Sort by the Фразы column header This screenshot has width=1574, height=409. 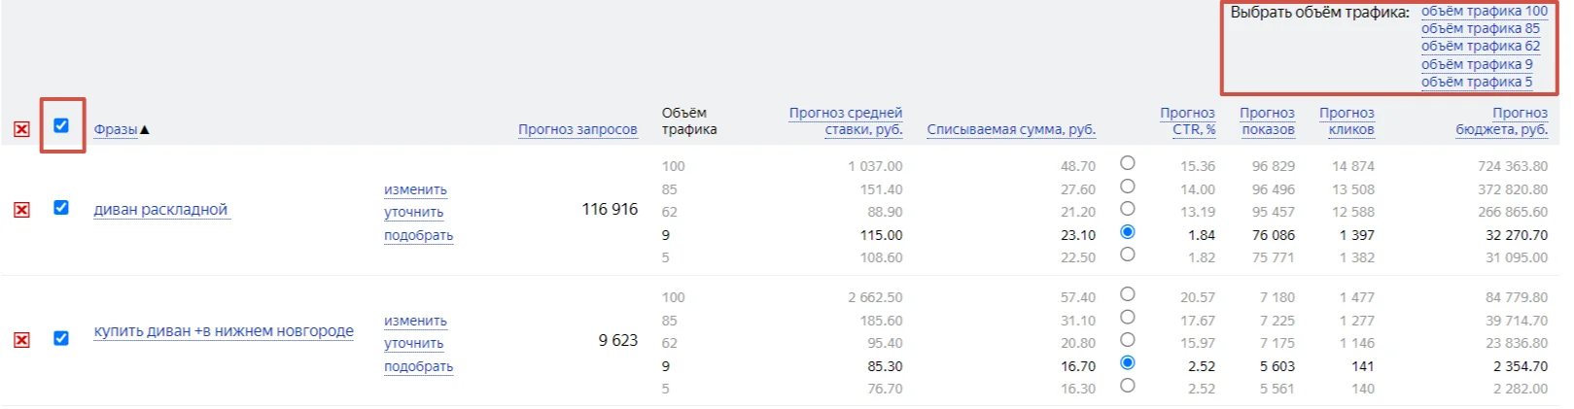pyautogui.click(x=116, y=129)
